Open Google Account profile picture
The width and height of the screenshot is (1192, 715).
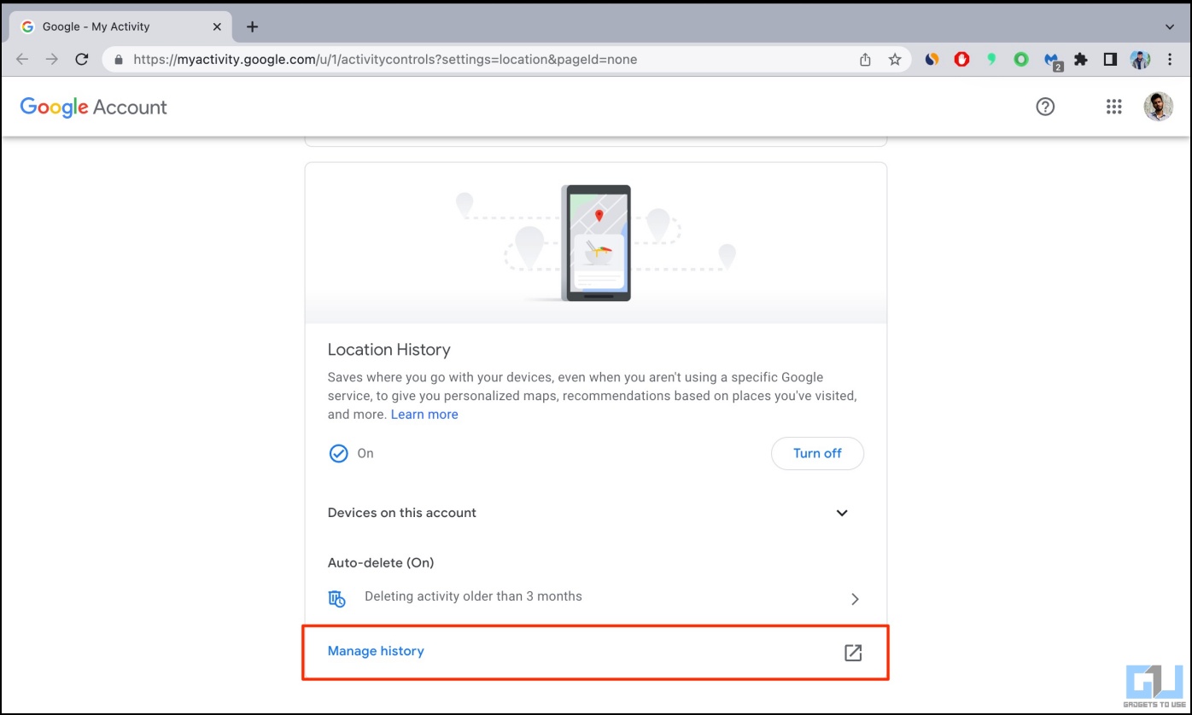pyautogui.click(x=1159, y=107)
